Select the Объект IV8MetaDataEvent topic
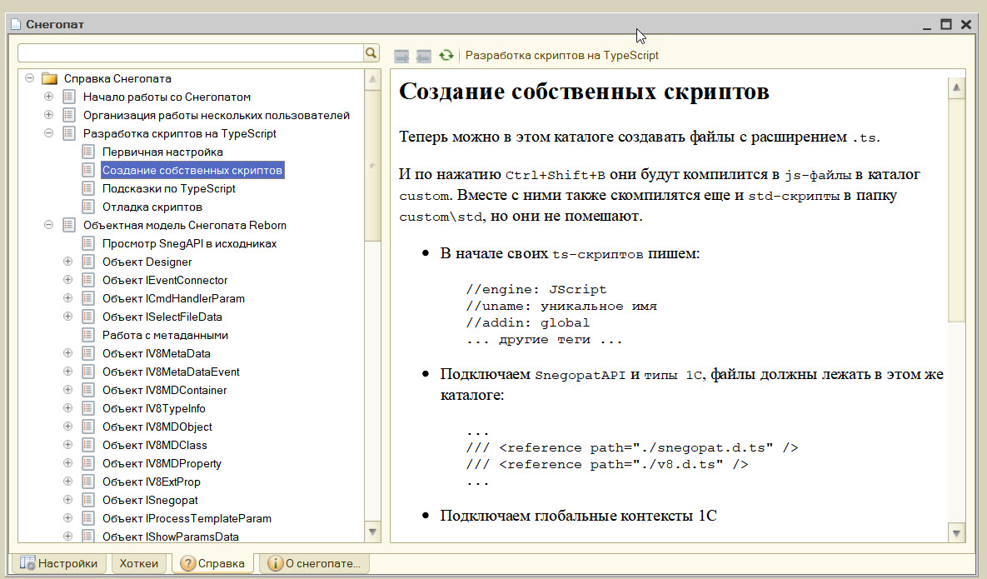 coord(171,372)
